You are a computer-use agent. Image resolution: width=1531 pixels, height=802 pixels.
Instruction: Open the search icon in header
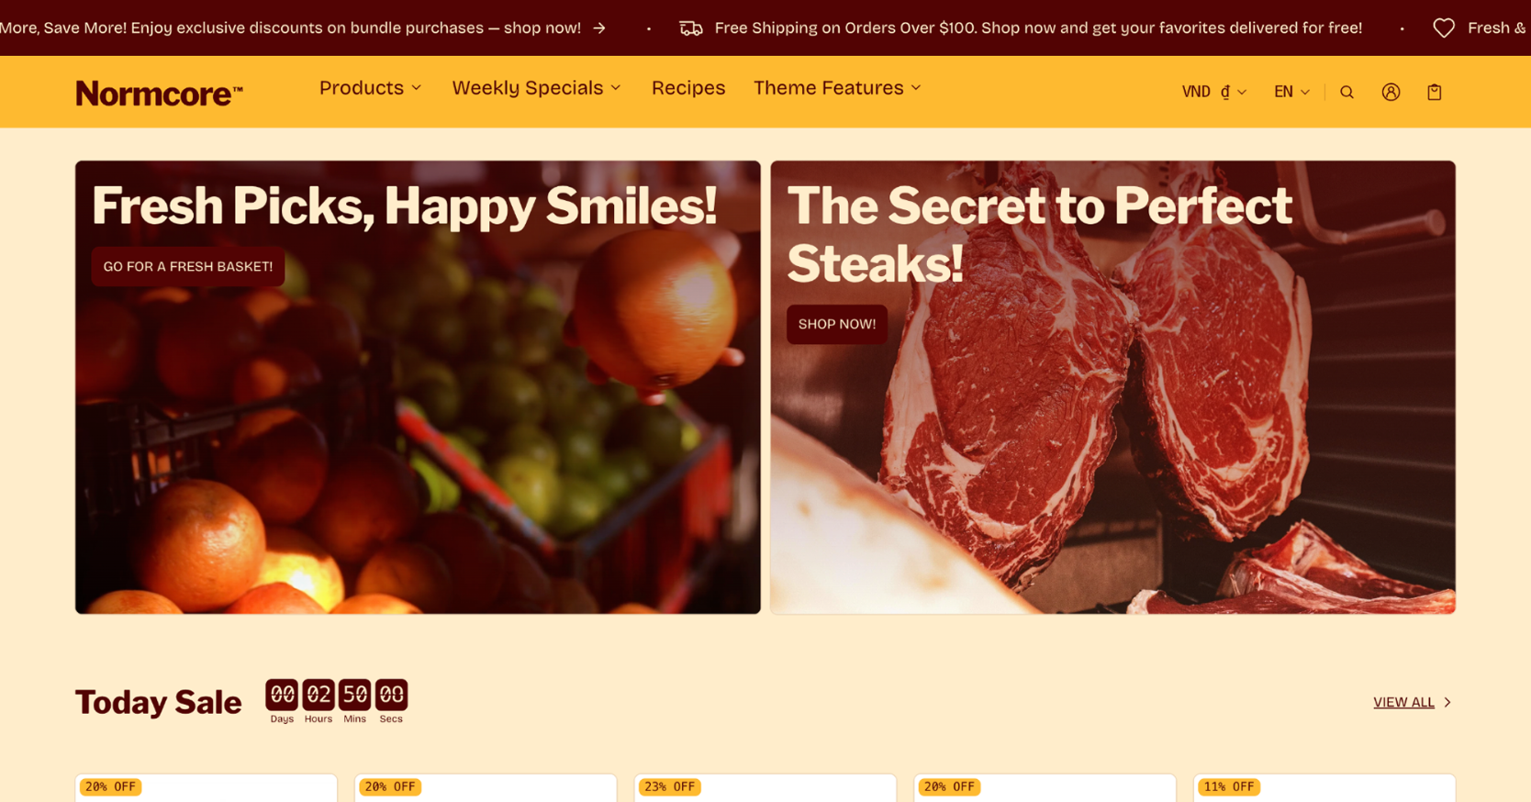click(x=1347, y=92)
